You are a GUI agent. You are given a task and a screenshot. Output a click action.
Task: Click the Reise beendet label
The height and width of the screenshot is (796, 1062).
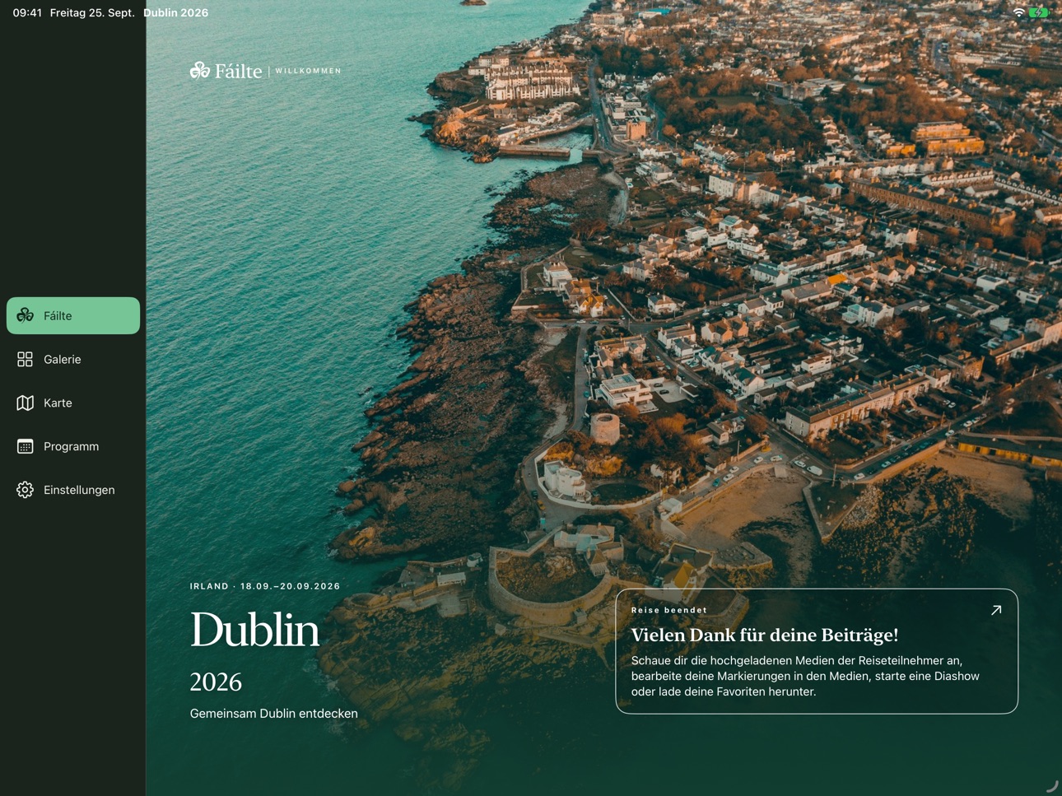pos(669,610)
